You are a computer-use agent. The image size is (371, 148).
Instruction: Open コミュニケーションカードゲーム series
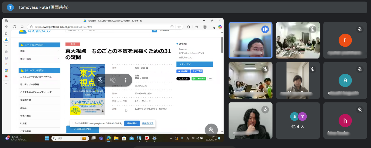36,77
